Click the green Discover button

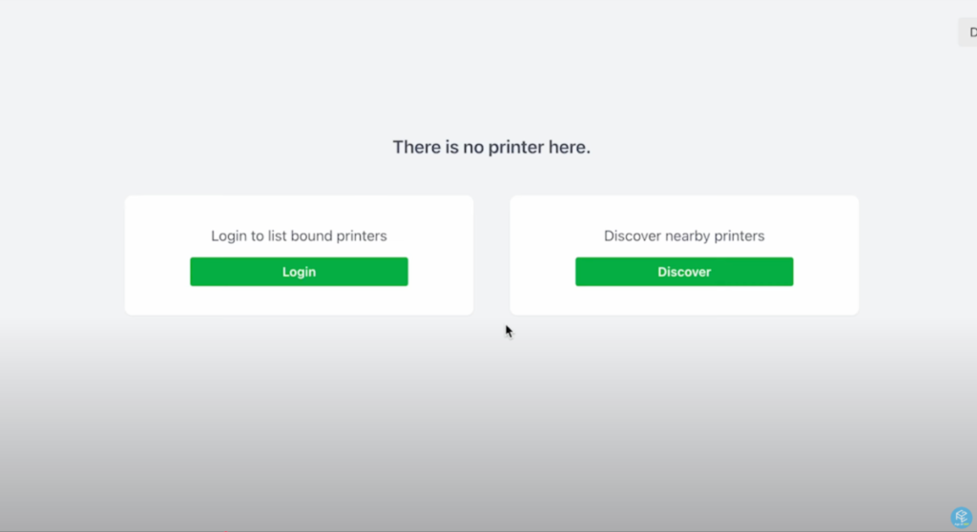(684, 272)
